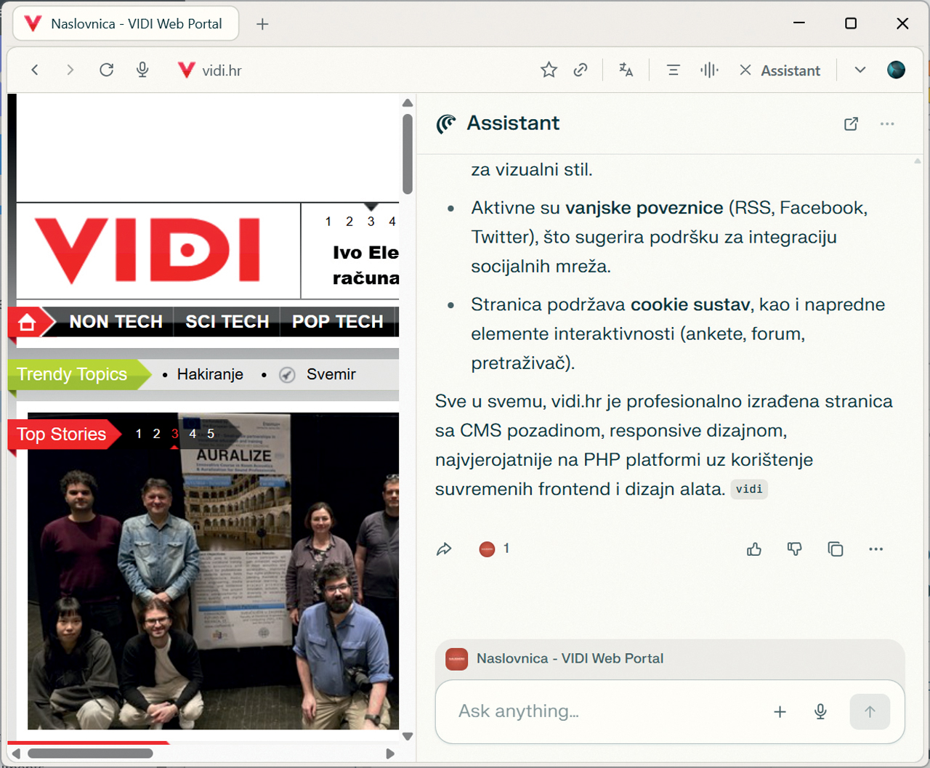Share the assistant's answer
This screenshot has width=930, height=768.
tap(445, 549)
